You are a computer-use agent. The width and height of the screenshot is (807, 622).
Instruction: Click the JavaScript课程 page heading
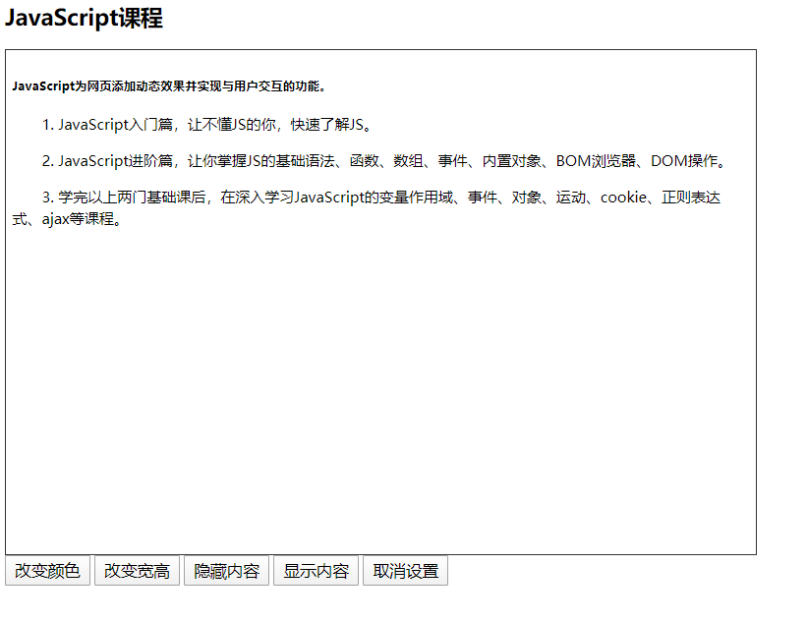[x=84, y=19]
